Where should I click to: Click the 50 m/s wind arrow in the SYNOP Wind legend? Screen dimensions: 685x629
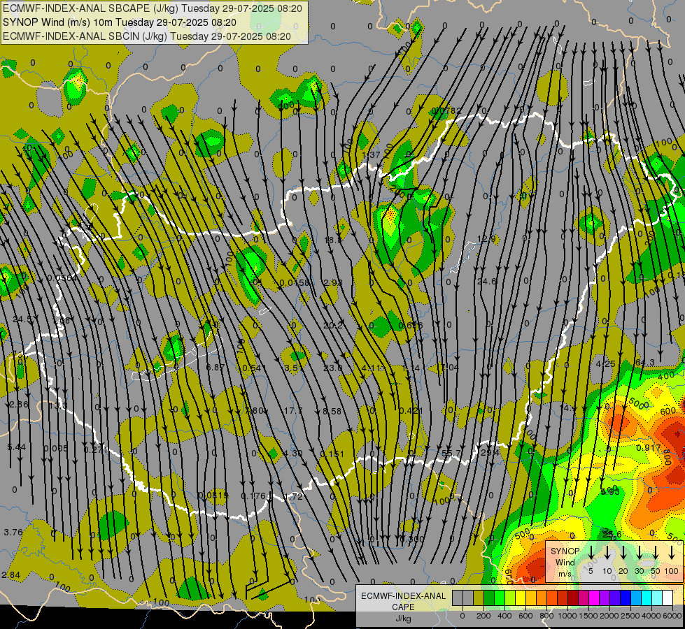656,553
